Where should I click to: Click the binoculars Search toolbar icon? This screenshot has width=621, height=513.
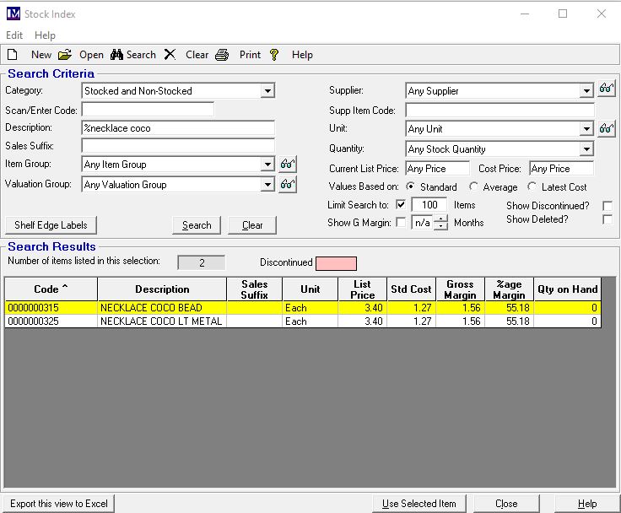click(118, 55)
